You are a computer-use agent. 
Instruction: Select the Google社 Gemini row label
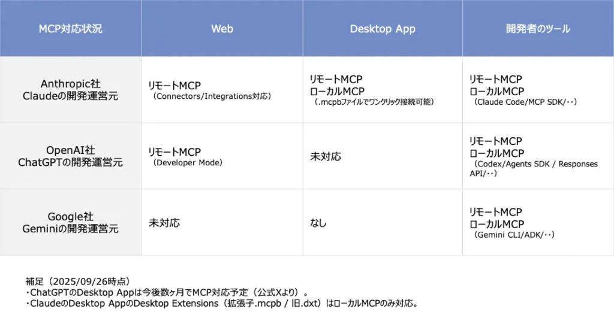click(x=70, y=223)
